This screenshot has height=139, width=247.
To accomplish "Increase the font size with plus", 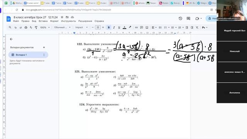I will pyautogui.click(x=103, y=27).
